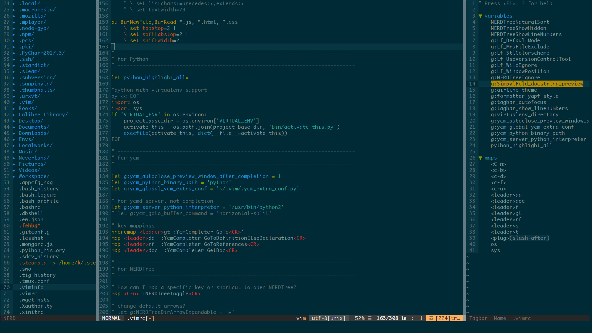Viewport: 592px width, 333px height.
Task: Click the 'set shiftwidth=2' line
Action: coord(151,40)
